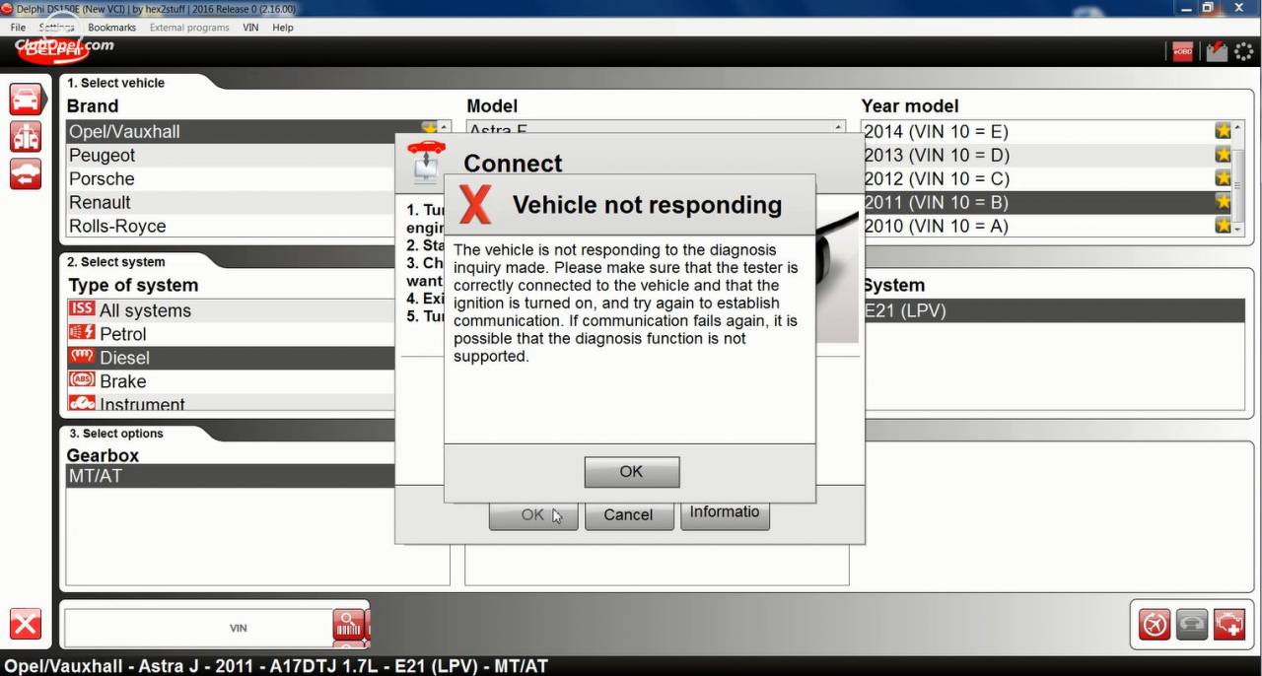Click the Information button in Connect dialog
This screenshot has width=1262, height=676.
[x=725, y=514]
